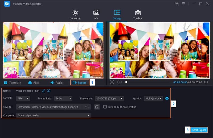Click the volume speaker icon
Viewport: 213px width, 138px height.
(x=206, y=82)
